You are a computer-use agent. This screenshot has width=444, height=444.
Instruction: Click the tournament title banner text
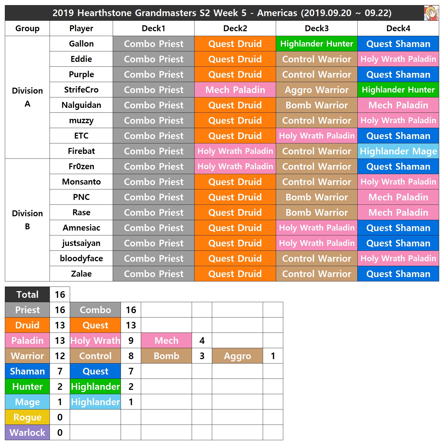click(222, 13)
